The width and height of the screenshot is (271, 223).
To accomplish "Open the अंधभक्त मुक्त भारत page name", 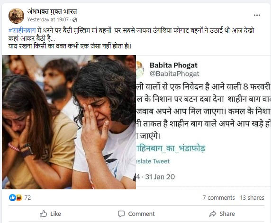I will [x=52, y=11].
